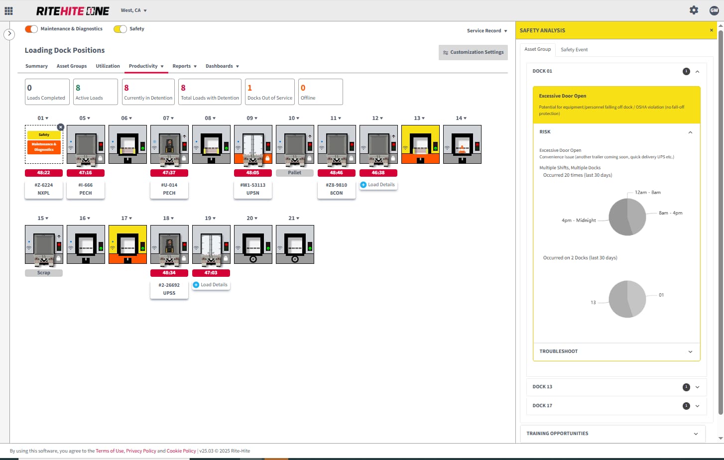Click the GW user avatar

pos(714,10)
